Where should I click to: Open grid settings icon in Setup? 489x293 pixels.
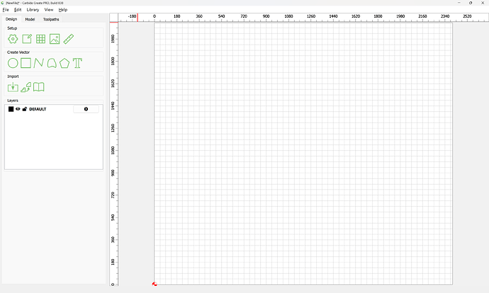point(40,39)
